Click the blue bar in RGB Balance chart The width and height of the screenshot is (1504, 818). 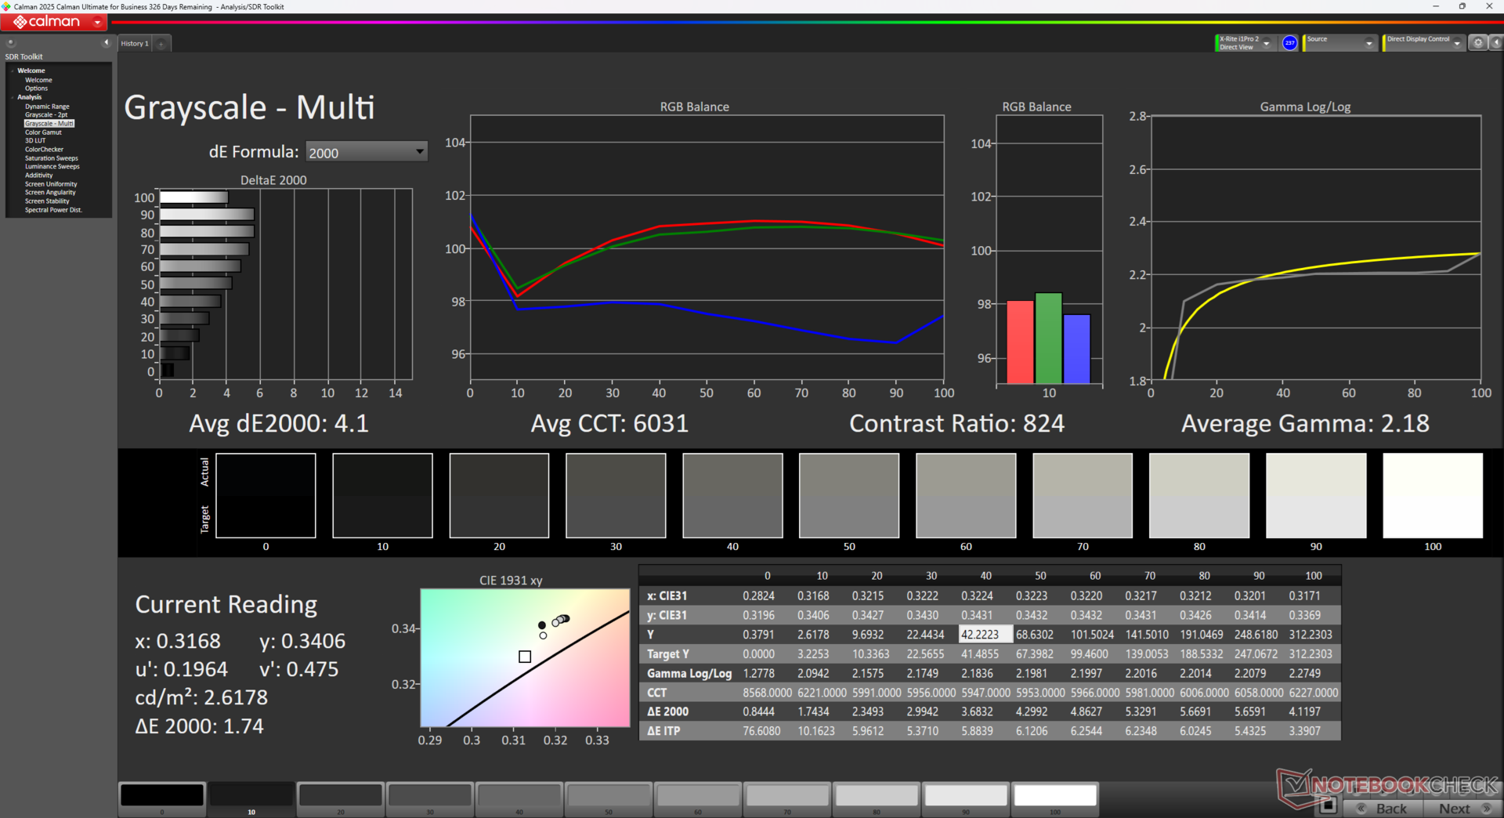(x=1077, y=349)
